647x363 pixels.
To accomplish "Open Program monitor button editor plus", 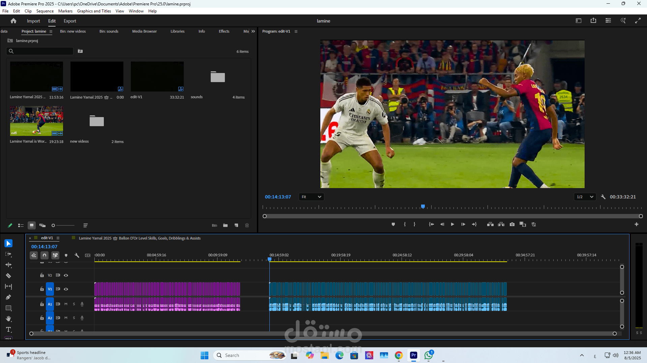I will tap(637, 224).
